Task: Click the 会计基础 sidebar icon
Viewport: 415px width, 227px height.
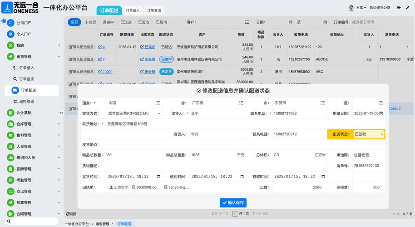Action: (10, 113)
